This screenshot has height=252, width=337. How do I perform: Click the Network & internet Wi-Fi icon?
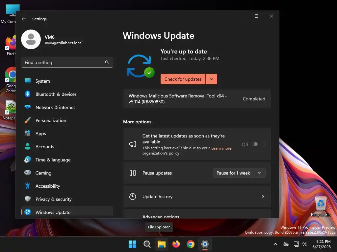(28, 107)
